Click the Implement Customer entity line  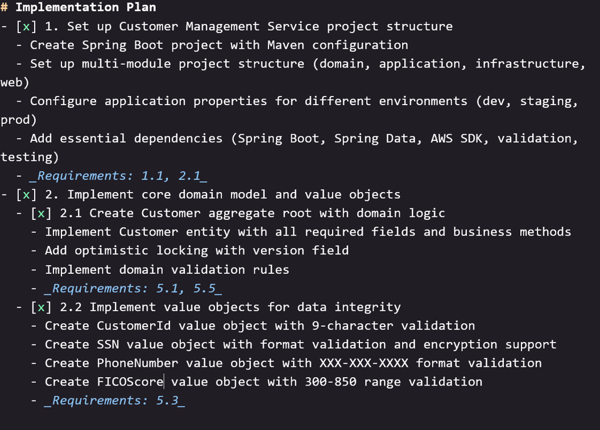point(308,232)
